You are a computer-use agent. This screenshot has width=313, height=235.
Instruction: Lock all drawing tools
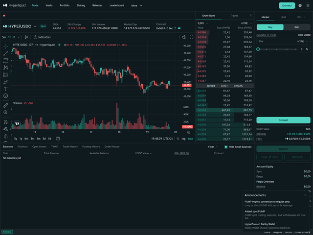tap(5, 136)
